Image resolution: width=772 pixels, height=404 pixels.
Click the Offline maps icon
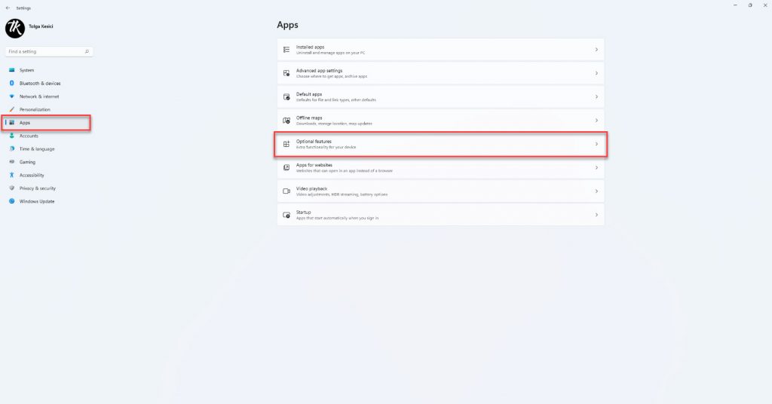(x=286, y=121)
